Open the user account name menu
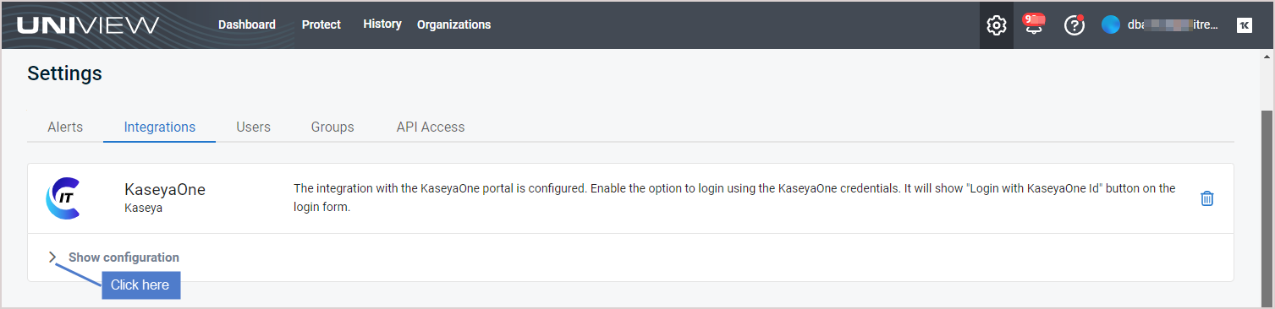This screenshot has width=1275, height=309. (x=1173, y=25)
